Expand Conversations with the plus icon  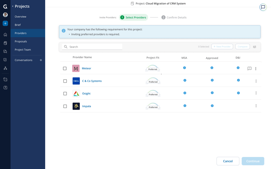tap(41, 60)
